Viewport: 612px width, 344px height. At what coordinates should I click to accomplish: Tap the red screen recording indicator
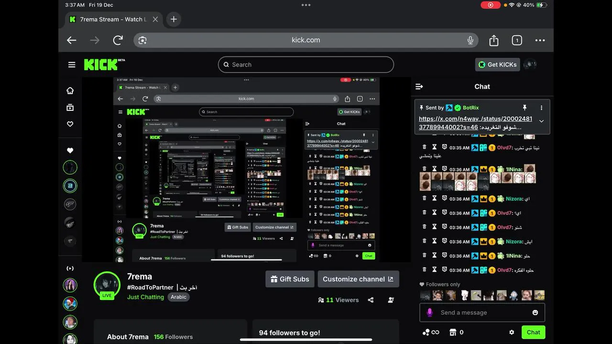pos(490,5)
